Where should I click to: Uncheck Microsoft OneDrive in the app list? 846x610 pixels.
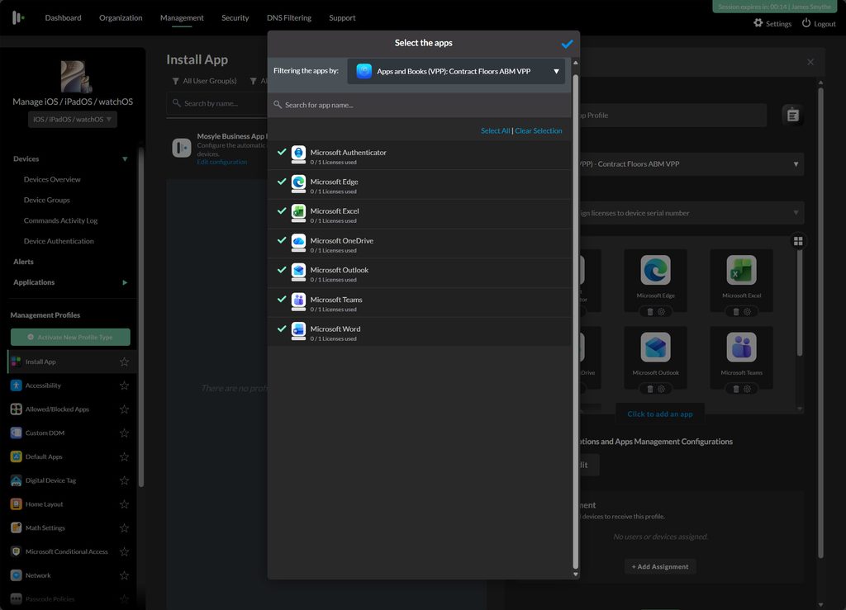click(x=282, y=240)
